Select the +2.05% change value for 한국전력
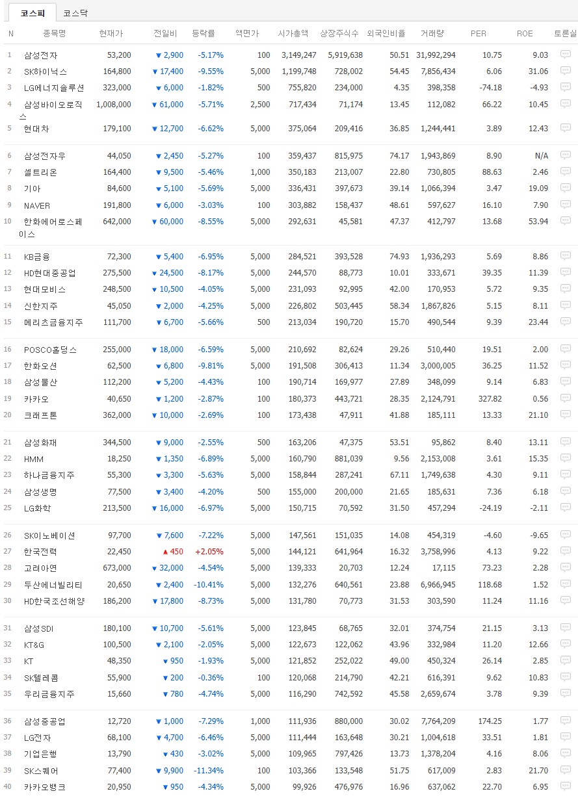This screenshot has width=578, height=800. point(209,552)
